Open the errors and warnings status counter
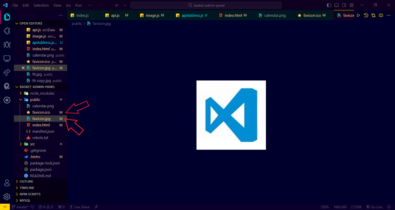Viewport: 395px width, 210px height. (46, 207)
